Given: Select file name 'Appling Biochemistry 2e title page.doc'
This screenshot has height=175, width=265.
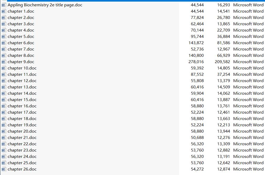Looking at the screenshot, I should 45,5.
